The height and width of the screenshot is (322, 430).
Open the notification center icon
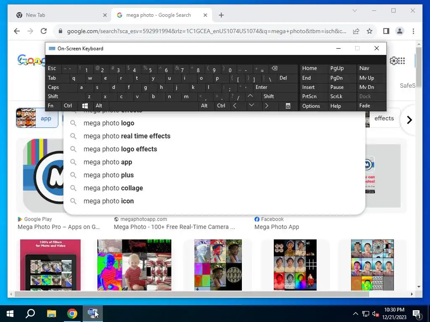tap(417, 314)
